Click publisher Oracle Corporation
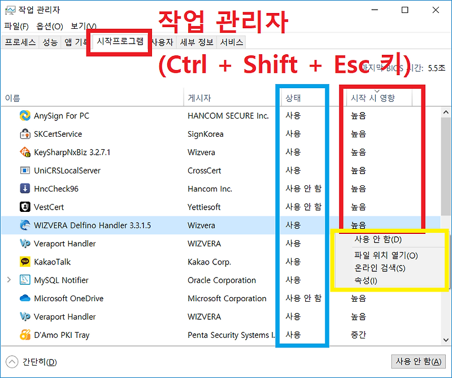The width and height of the screenshot is (452, 378). (221, 280)
